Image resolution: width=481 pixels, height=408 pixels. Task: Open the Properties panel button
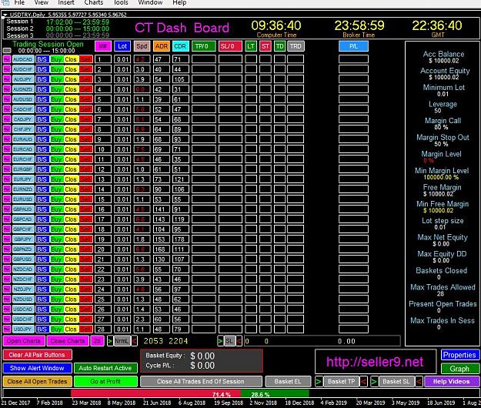459,355
